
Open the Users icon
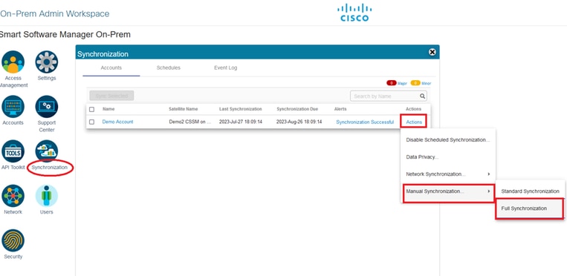pyautogui.click(x=46, y=196)
